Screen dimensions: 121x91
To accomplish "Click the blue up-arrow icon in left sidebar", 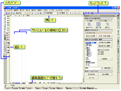I will click(x=8, y=28).
